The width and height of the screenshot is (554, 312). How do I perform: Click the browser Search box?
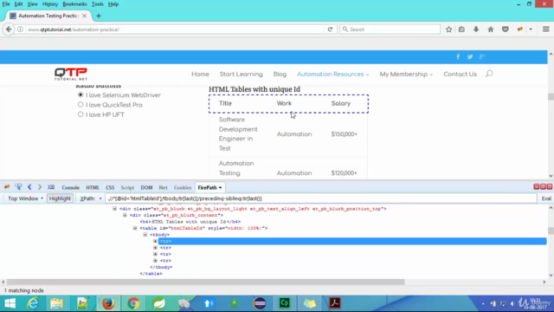tap(390, 29)
